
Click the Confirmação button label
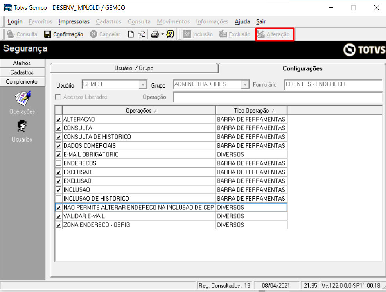click(x=68, y=34)
